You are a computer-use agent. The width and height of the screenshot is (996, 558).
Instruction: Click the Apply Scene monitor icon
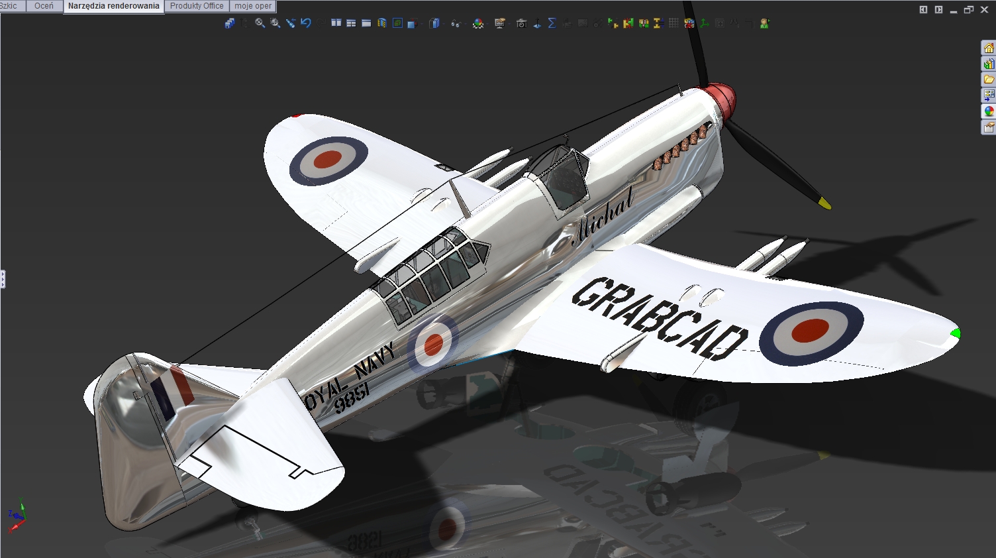[499, 23]
